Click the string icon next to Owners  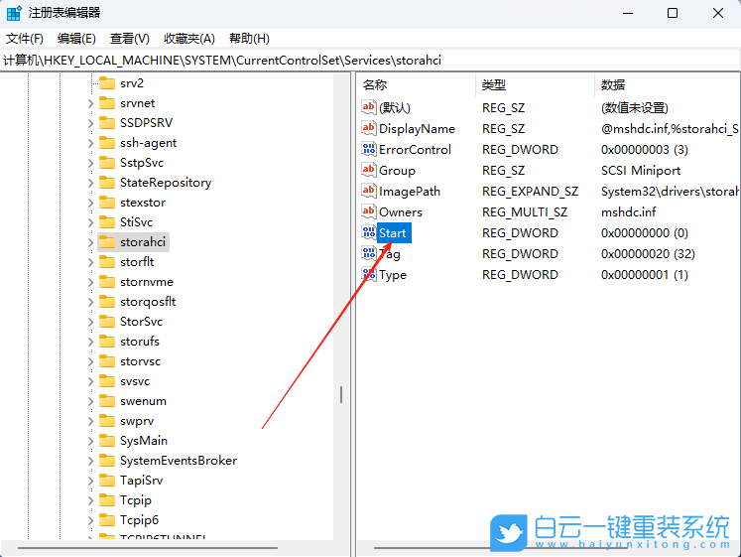click(x=369, y=211)
